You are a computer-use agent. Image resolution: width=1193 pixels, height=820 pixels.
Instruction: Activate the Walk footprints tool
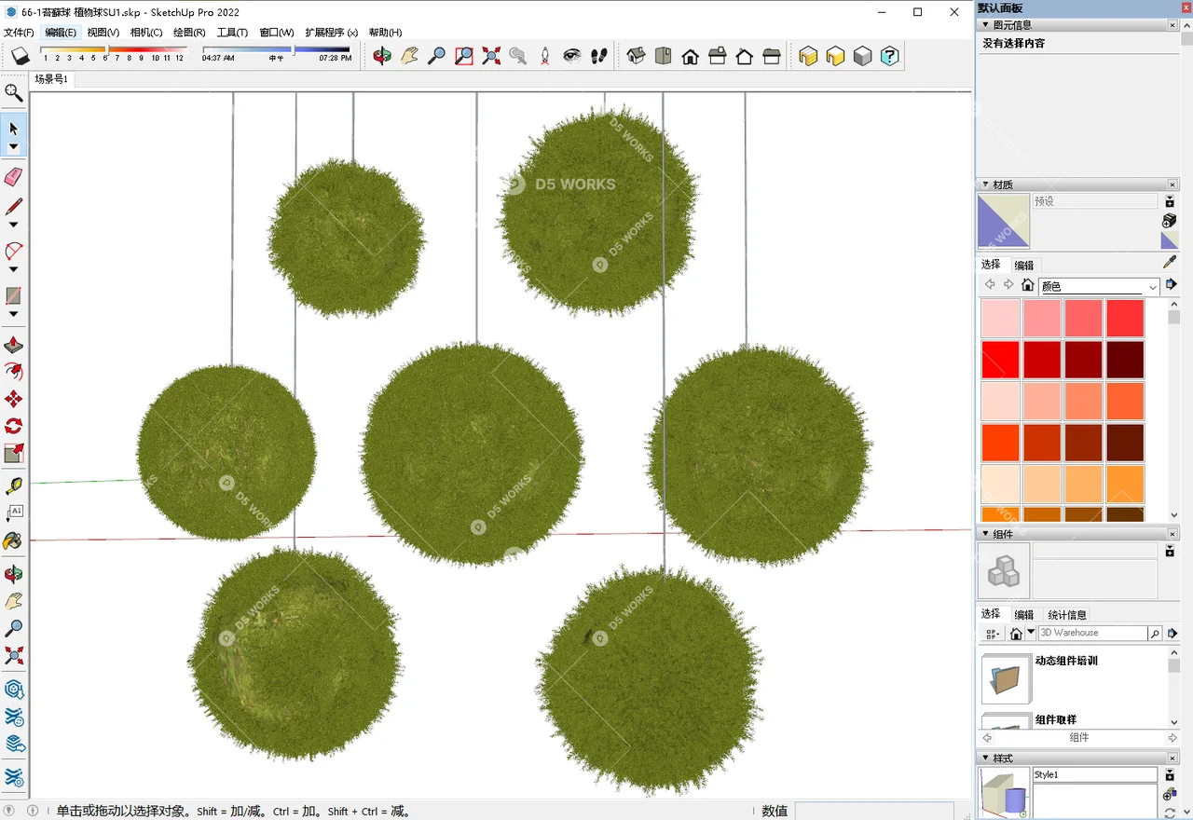tap(599, 56)
